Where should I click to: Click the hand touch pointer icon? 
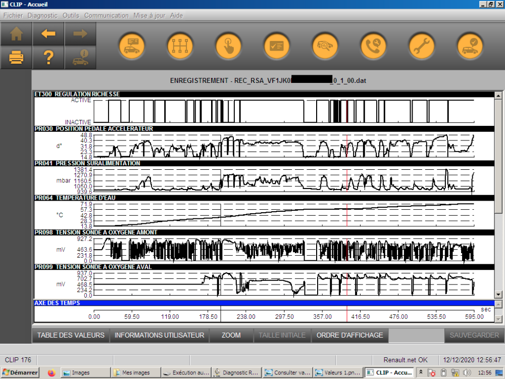point(229,46)
